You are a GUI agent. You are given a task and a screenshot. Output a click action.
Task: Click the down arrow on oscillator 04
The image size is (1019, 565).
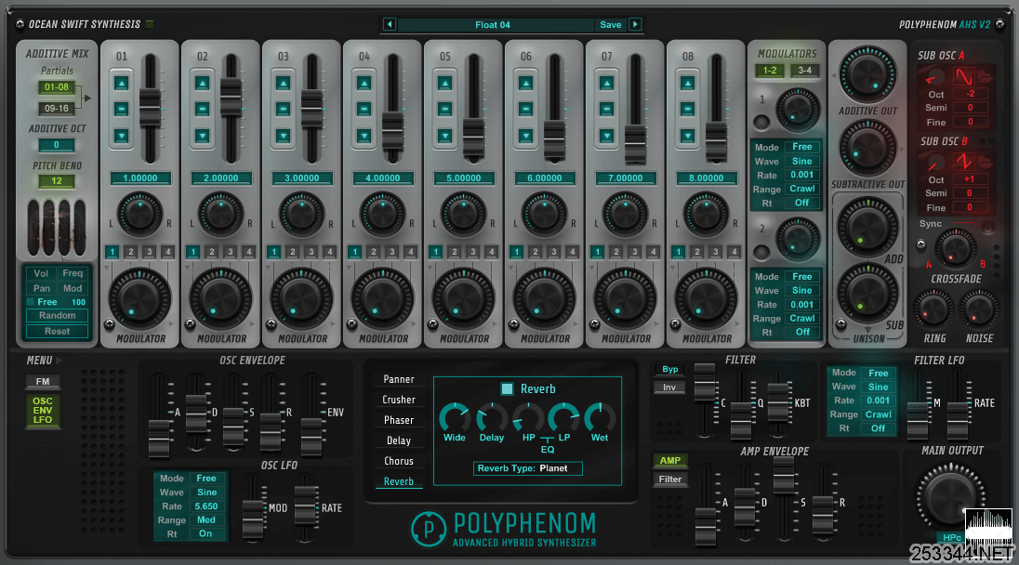pos(364,136)
